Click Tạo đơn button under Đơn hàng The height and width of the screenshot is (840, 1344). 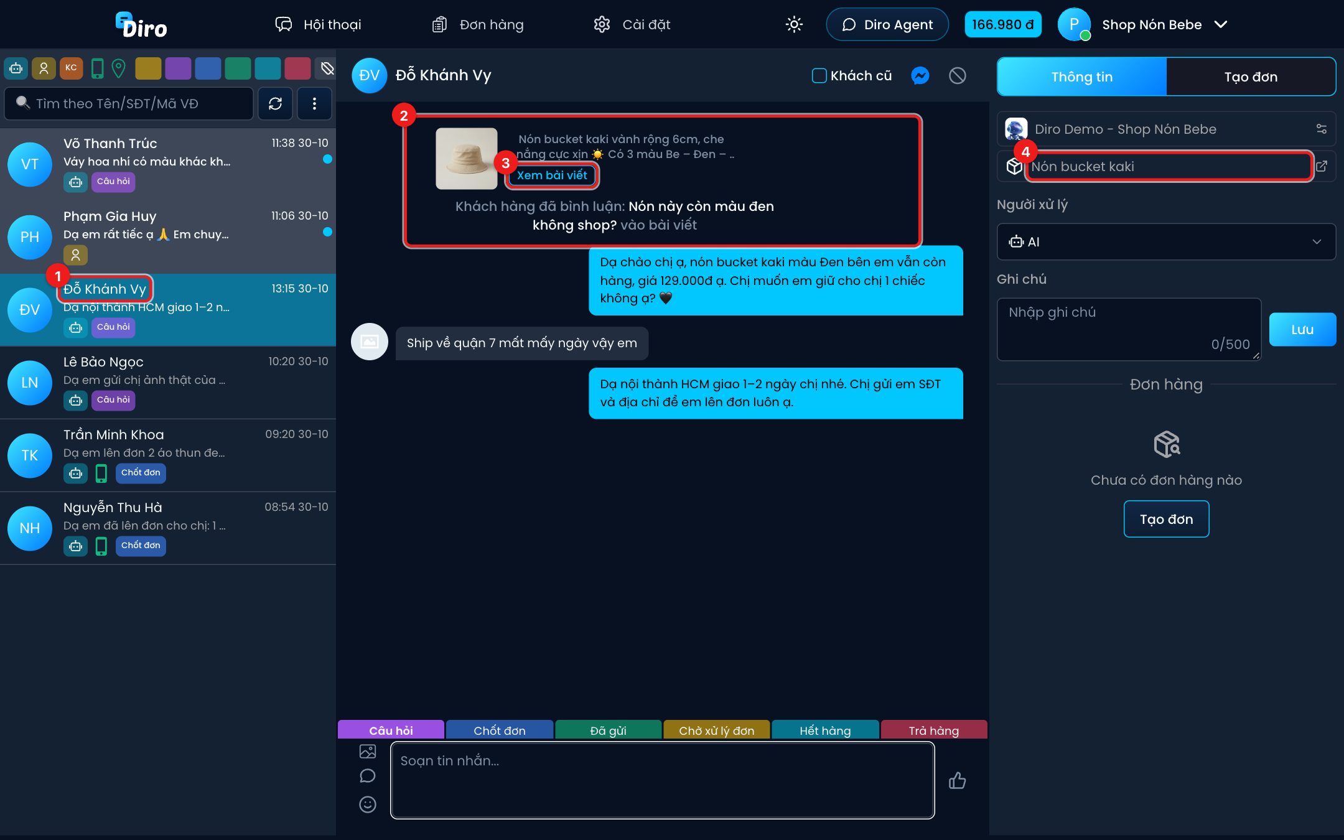point(1166,519)
